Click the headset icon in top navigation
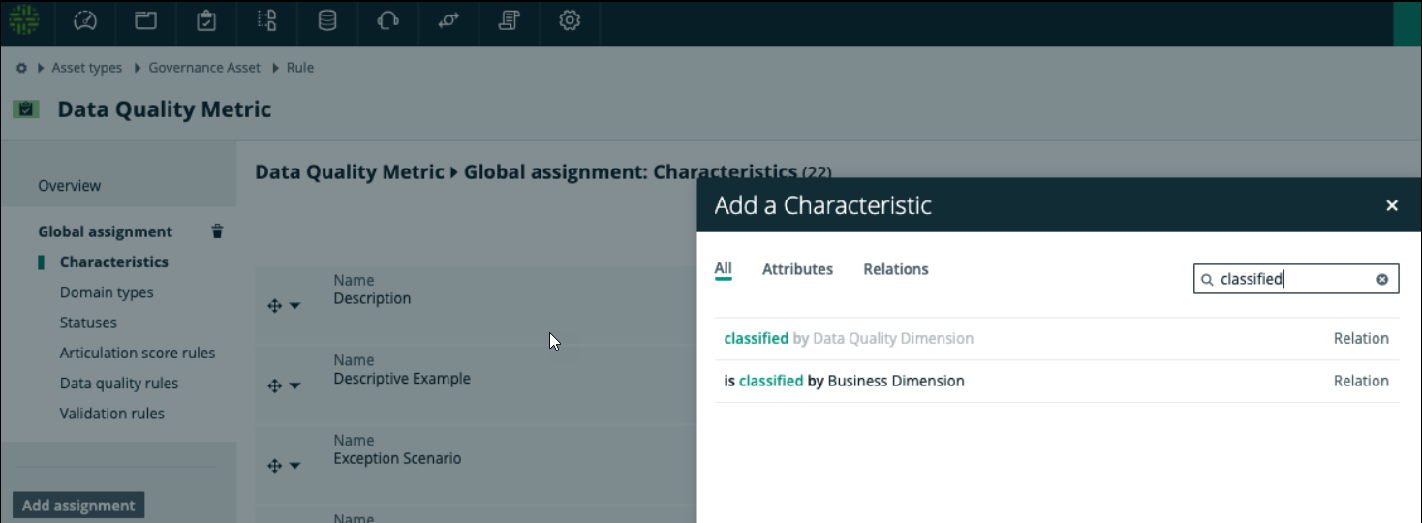1422x523 pixels. (387, 20)
